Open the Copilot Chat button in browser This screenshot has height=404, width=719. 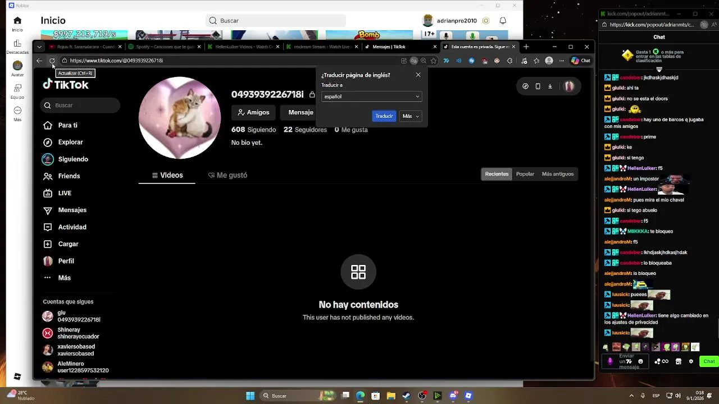[x=580, y=61]
